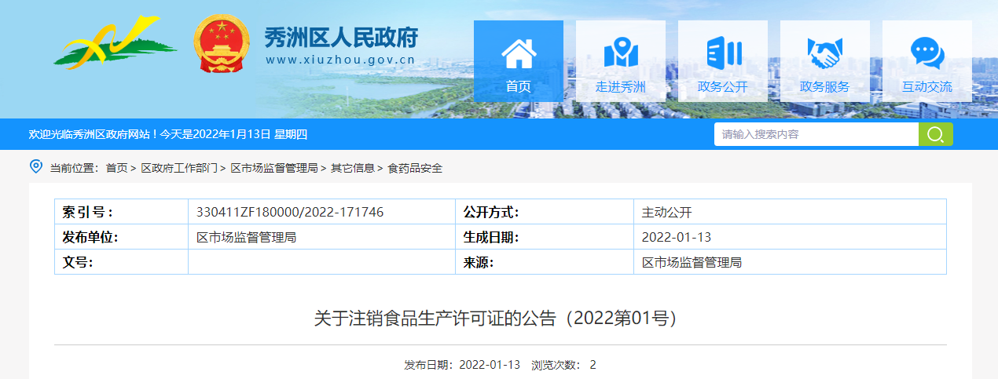Click the house icon on 首页 tile

(519, 53)
